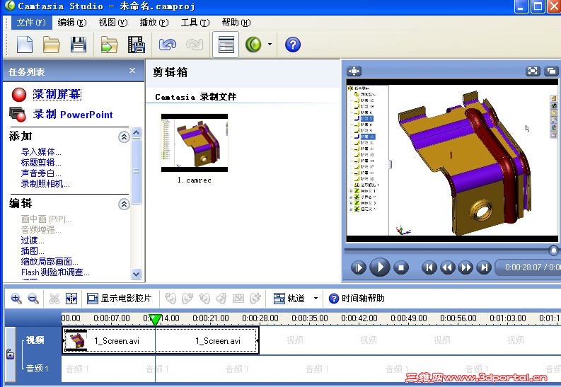Click the large Play button
The width and height of the screenshot is (561, 387).
(380, 267)
